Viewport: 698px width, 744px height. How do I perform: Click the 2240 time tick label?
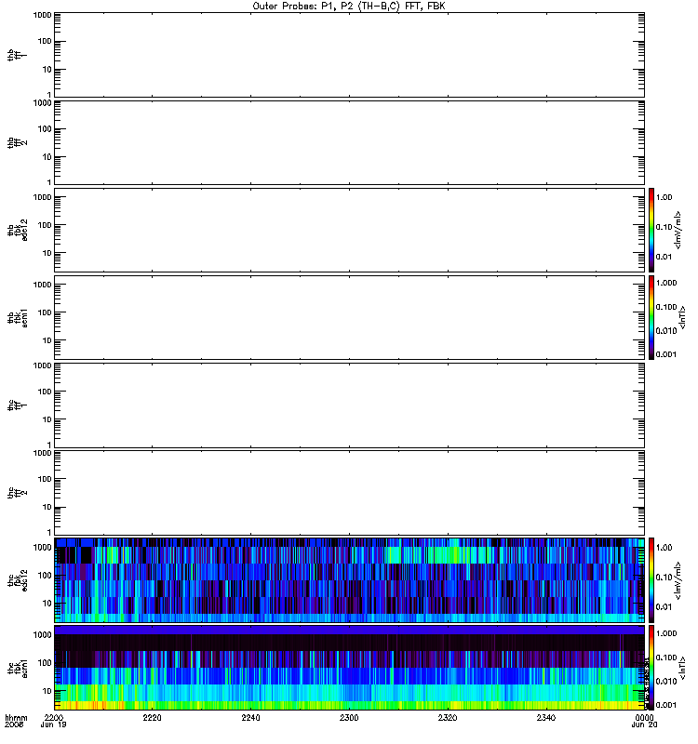pyautogui.click(x=250, y=717)
